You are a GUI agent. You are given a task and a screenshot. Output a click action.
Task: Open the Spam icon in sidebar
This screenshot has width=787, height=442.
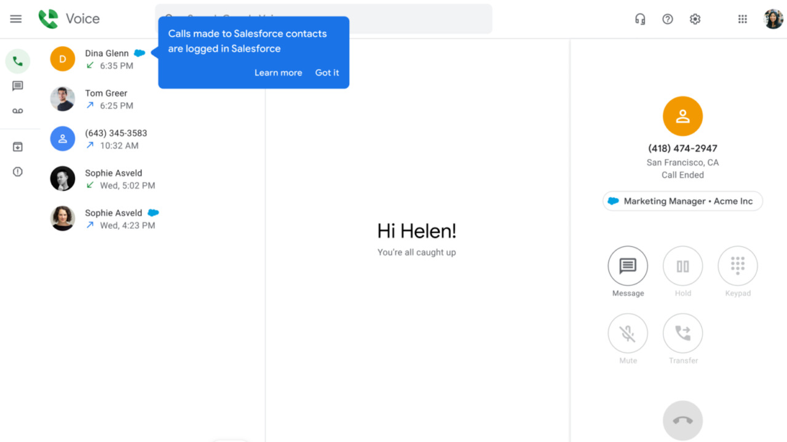18,172
